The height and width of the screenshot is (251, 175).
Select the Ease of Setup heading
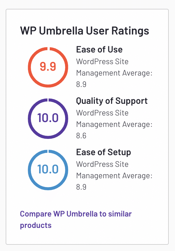click(x=103, y=152)
